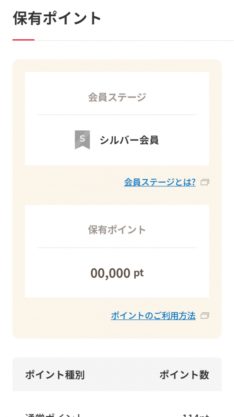Click the 保有ポイント page heading
The width and height of the screenshot is (234, 417).
[57, 18]
